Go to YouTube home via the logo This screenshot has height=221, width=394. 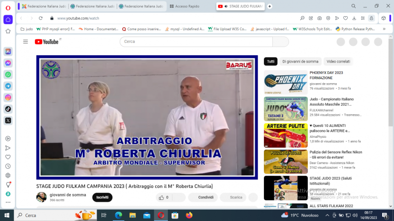tap(47, 42)
